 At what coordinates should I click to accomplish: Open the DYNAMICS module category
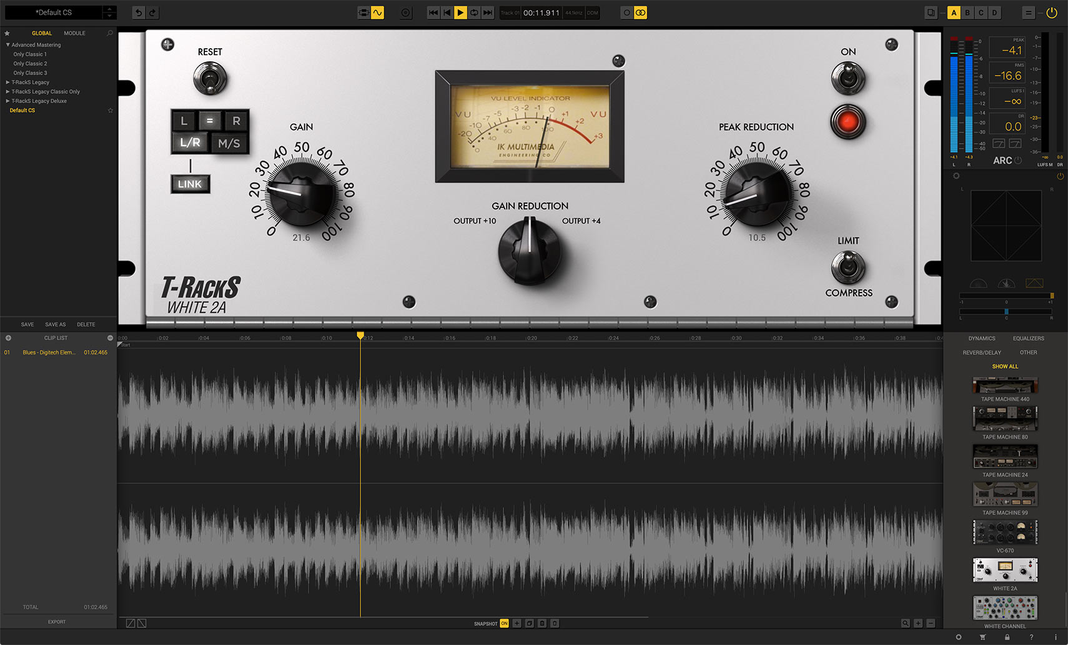(982, 339)
